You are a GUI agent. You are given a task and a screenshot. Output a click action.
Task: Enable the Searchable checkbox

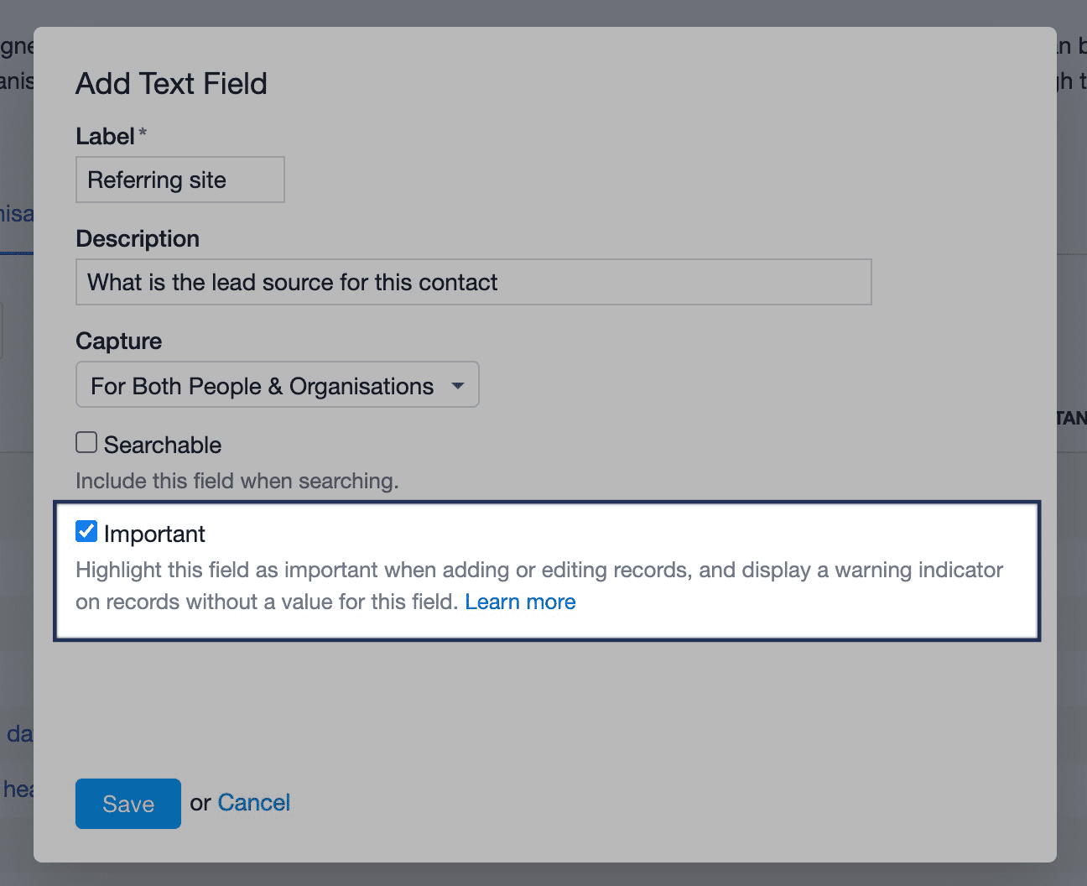[x=86, y=442]
